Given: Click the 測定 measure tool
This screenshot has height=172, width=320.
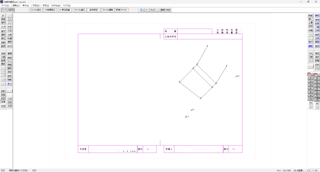Looking at the screenshot, I should [x=317, y=53].
